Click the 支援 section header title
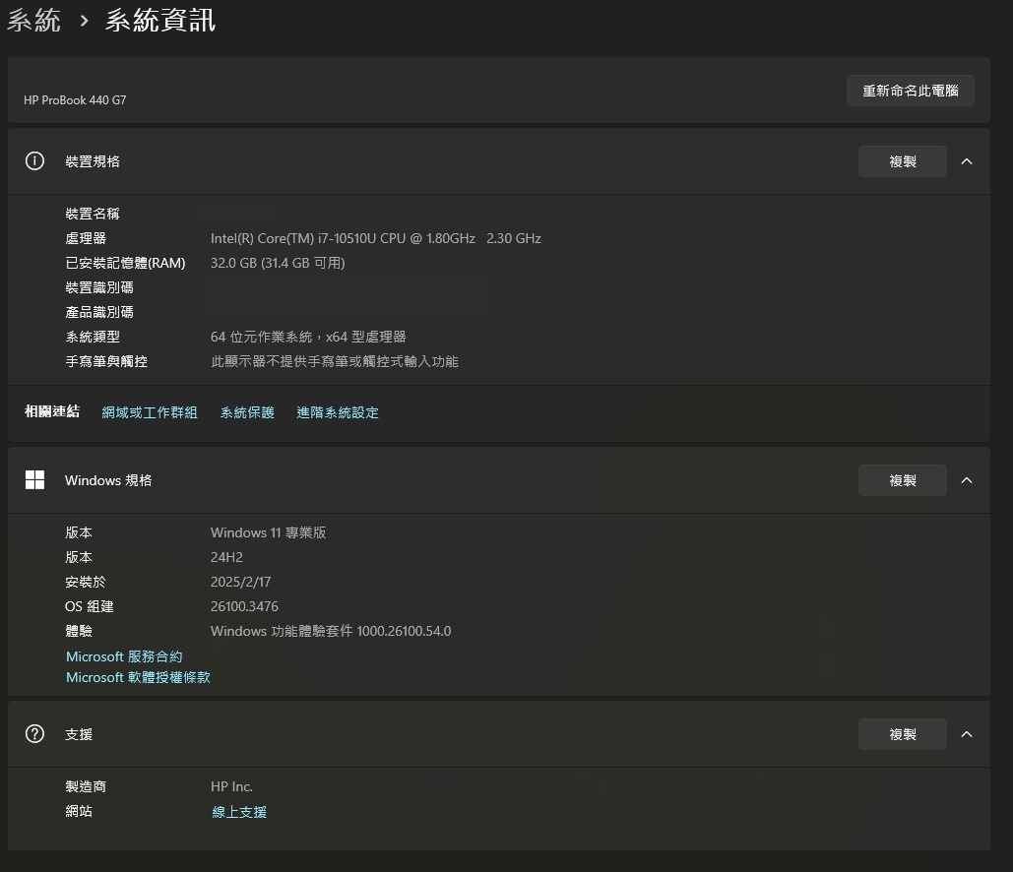 79,734
